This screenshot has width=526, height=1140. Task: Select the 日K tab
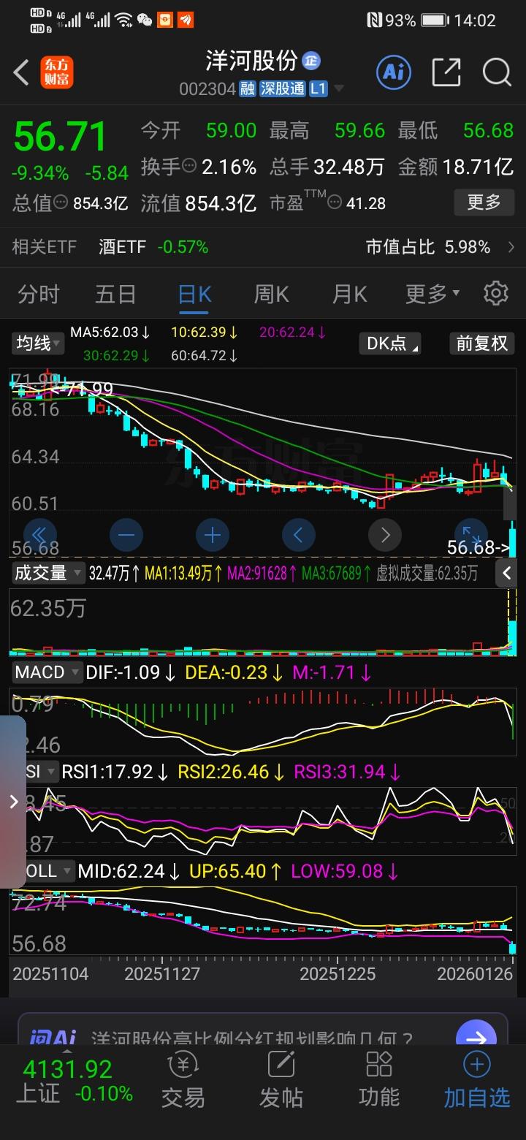pos(194,294)
